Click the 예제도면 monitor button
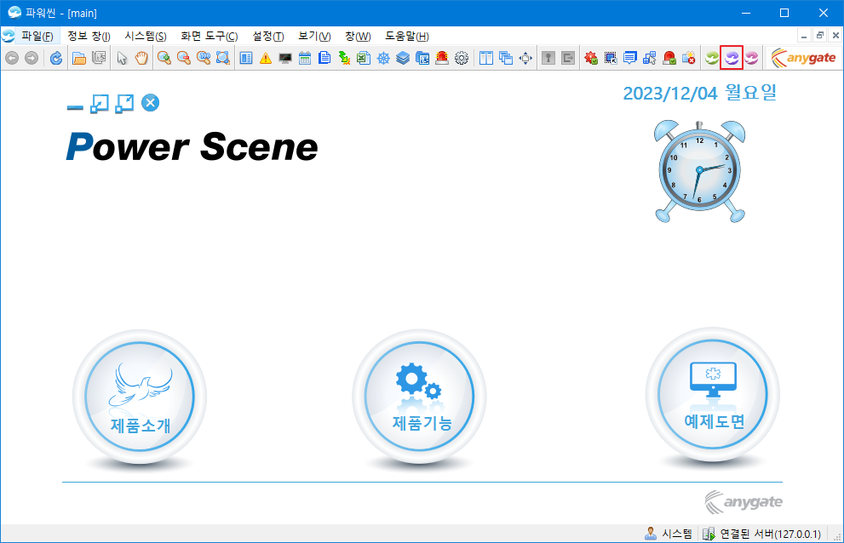The height and width of the screenshot is (543, 844). (713, 394)
